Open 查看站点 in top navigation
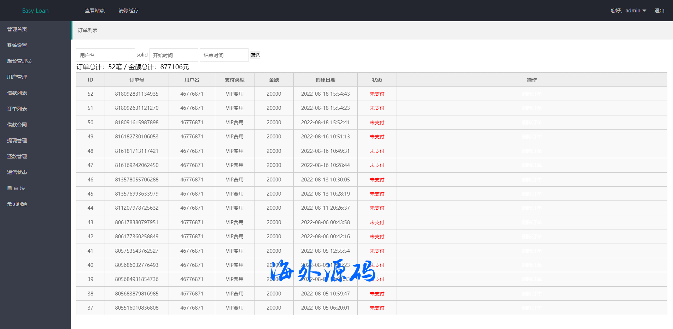This screenshot has height=329, width=673. coord(95,11)
